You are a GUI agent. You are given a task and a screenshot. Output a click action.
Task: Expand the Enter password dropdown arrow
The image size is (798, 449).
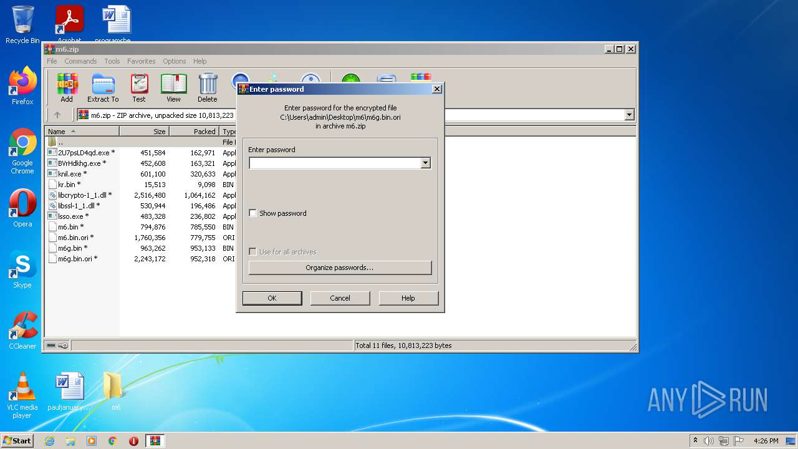point(425,163)
